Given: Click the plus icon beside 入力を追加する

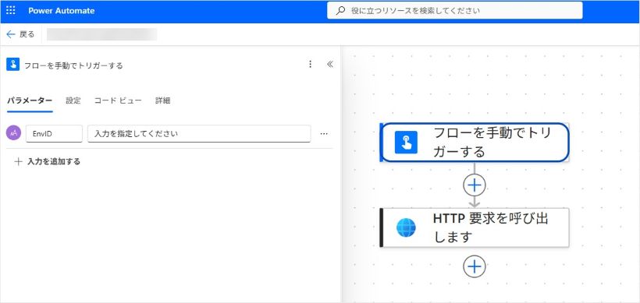Looking at the screenshot, I should tap(18, 162).
